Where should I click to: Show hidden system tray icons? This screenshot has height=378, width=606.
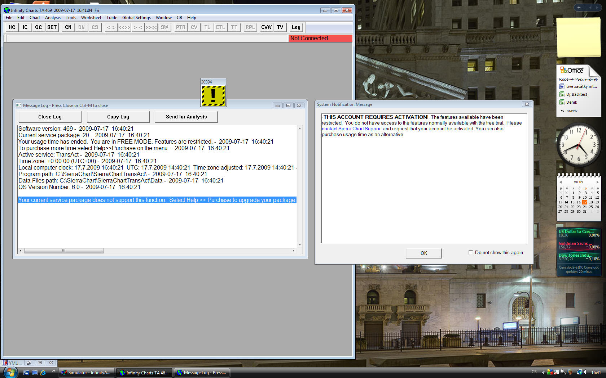click(543, 373)
